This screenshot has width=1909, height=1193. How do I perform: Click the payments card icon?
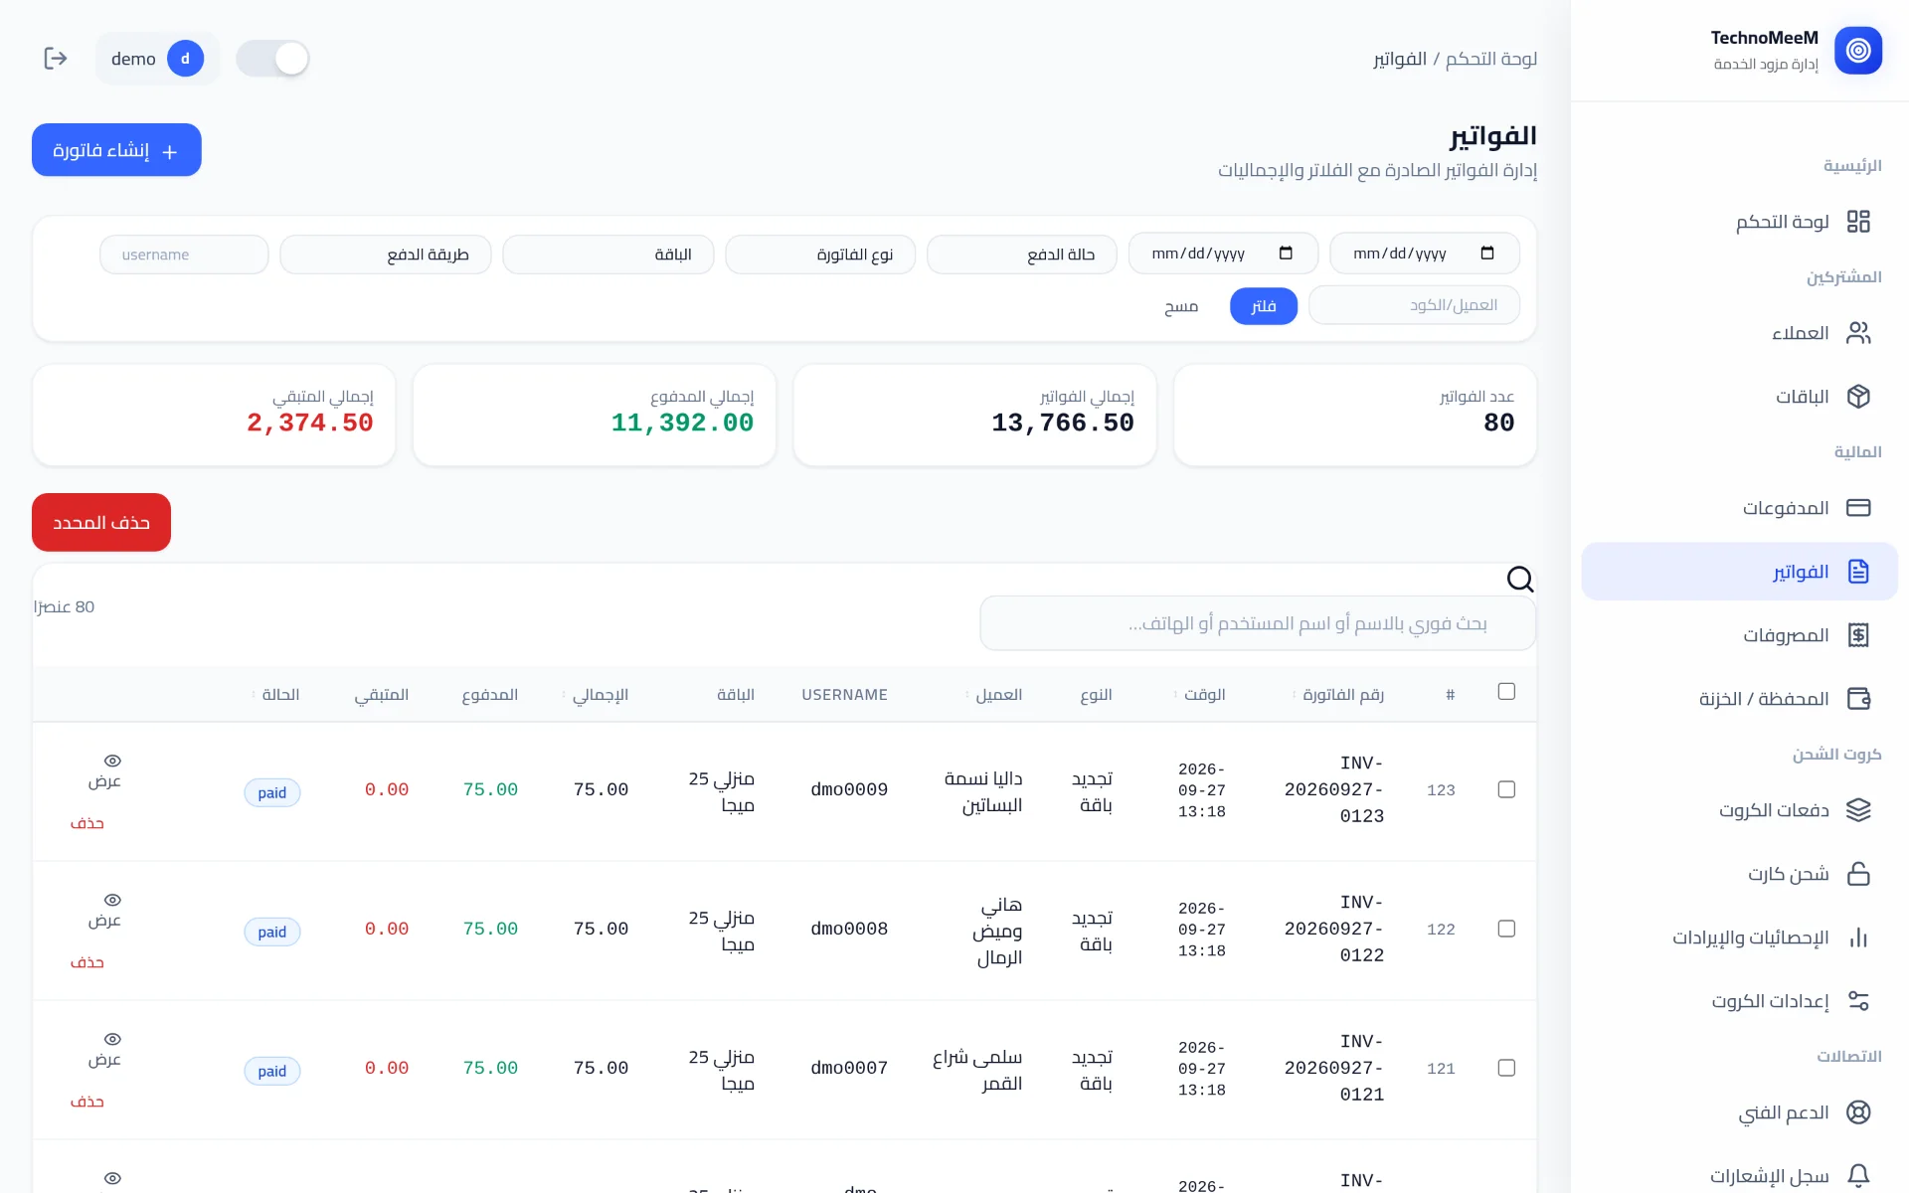(1857, 508)
